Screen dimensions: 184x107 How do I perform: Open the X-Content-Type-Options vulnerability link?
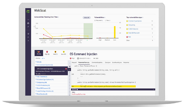pos(135,21)
